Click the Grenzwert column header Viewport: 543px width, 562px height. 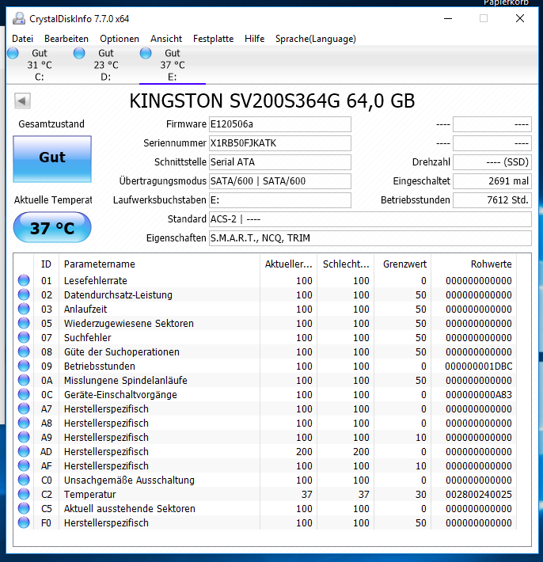click(403, 264)
